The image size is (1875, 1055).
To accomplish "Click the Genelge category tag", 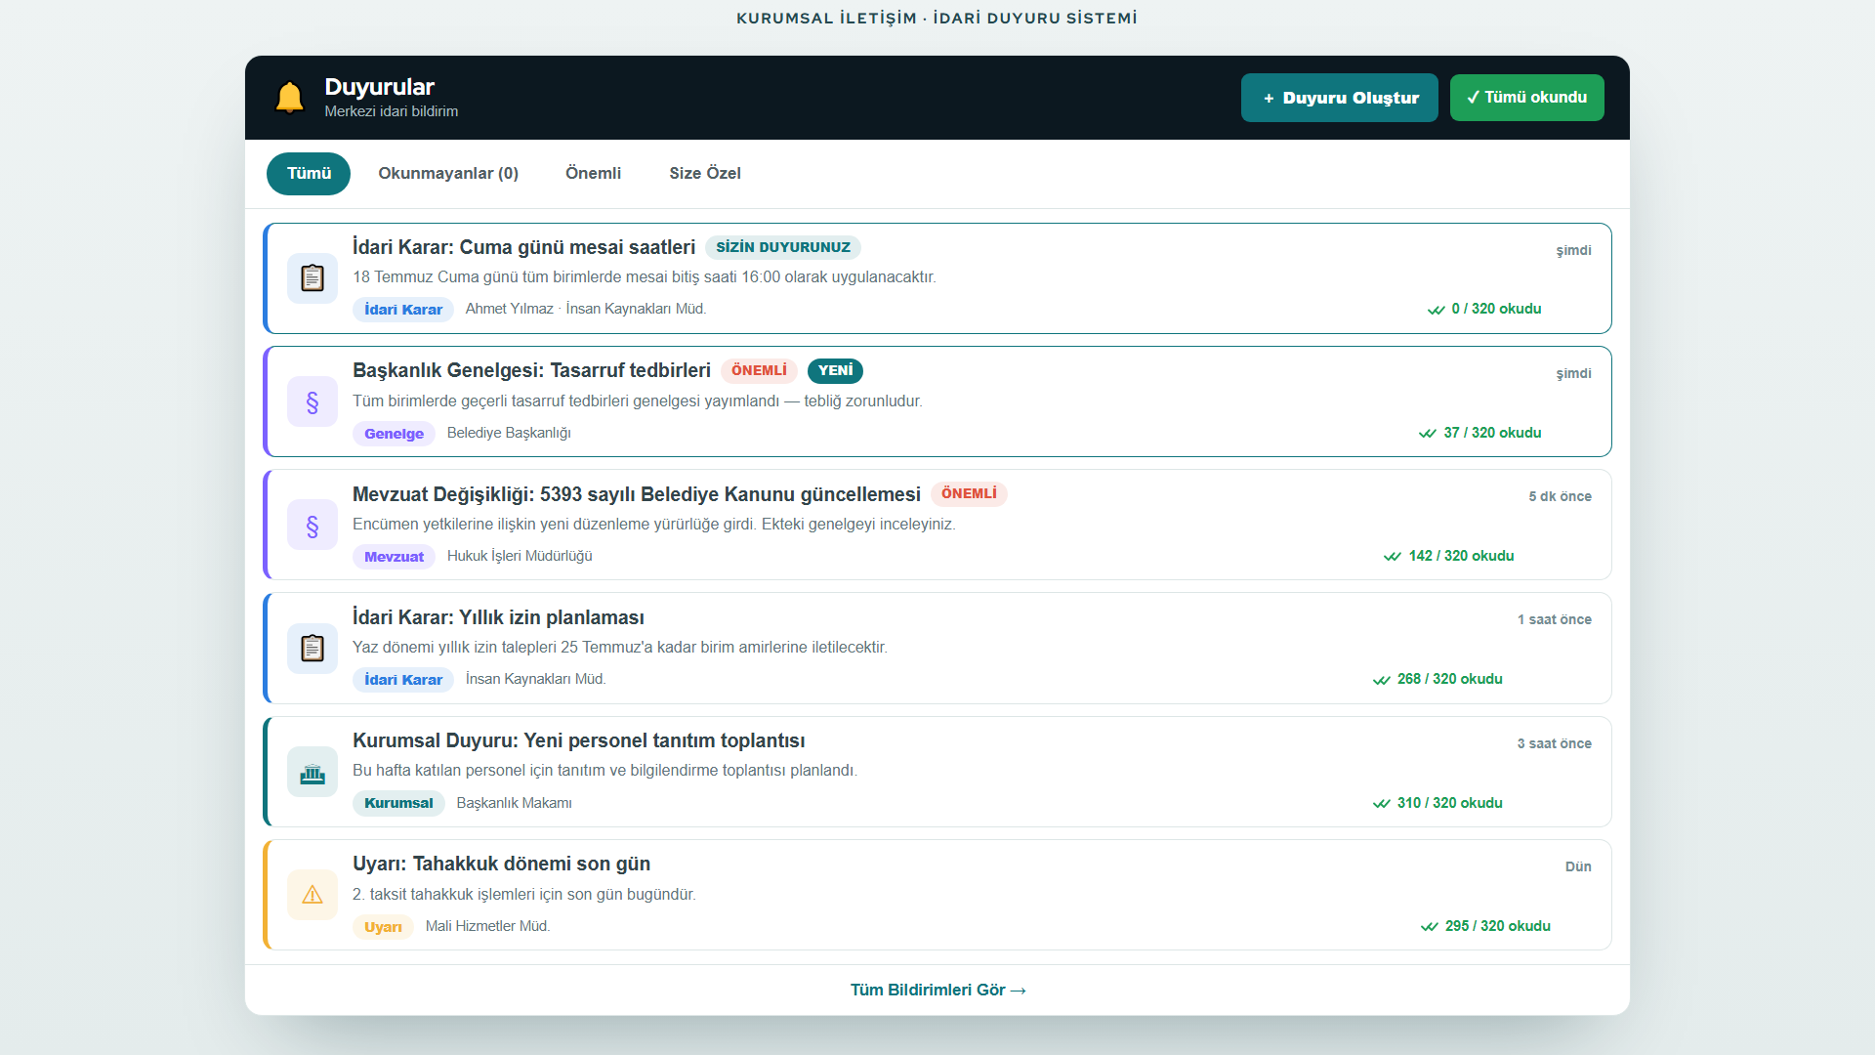I will [394, 434].
